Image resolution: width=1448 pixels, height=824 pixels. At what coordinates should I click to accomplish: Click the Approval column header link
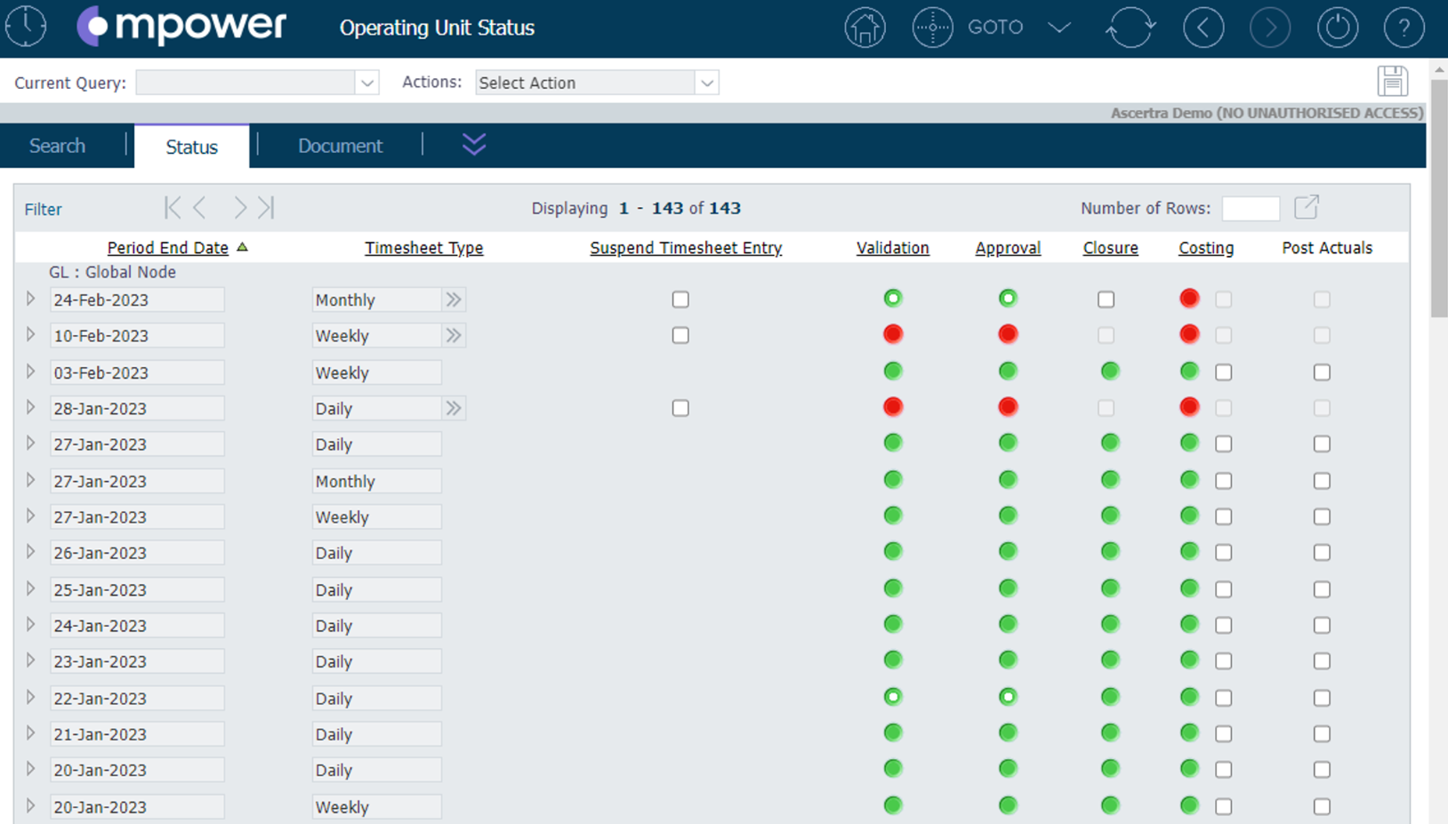(x=1008, y=247)
